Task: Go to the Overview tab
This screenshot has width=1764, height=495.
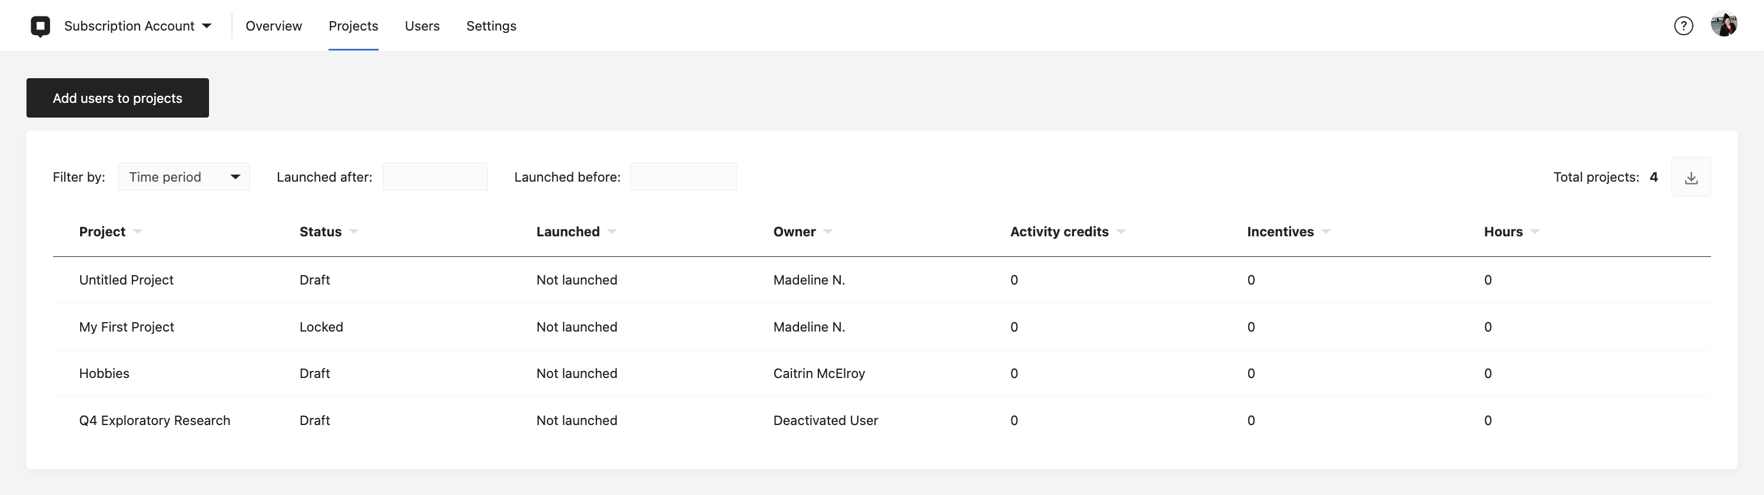Action: coord(274,26)
